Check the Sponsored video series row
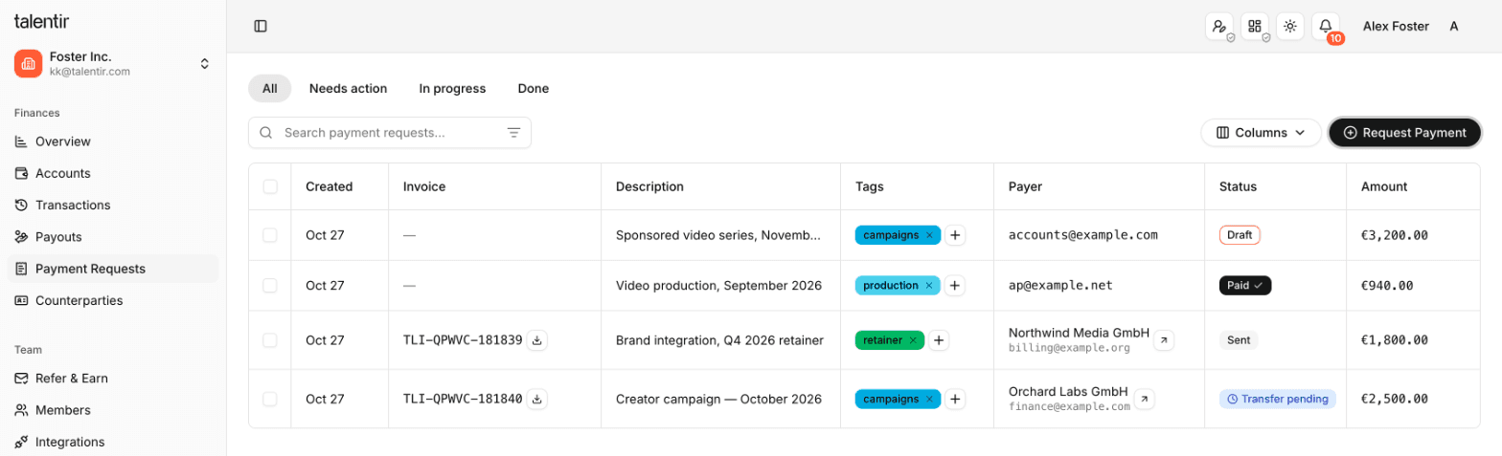 (x=270, y=235)
